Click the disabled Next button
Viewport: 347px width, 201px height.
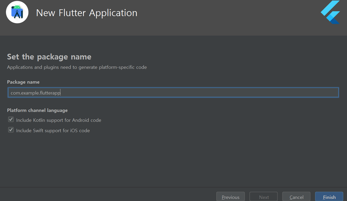coord(263,197)
